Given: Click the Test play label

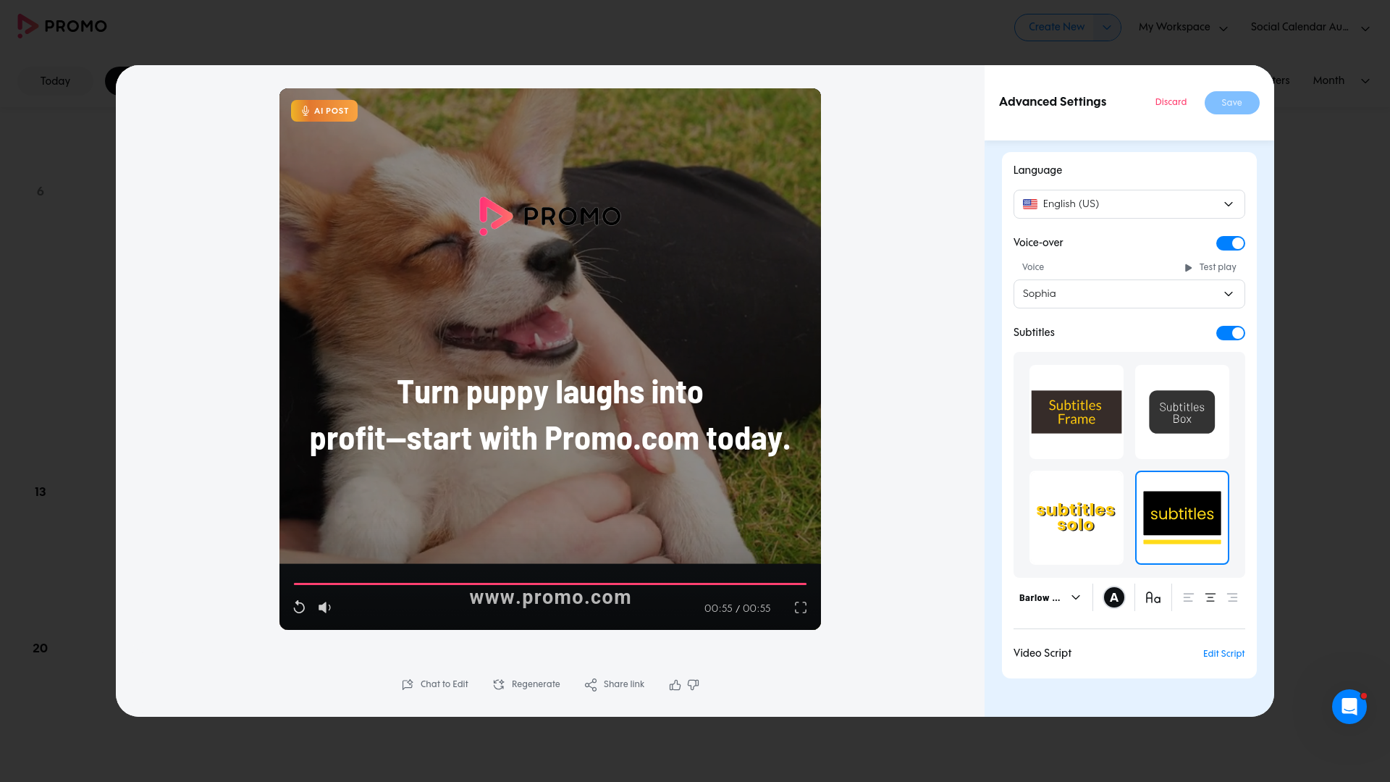Looking at the screenshot, I should pos(1218,267).
